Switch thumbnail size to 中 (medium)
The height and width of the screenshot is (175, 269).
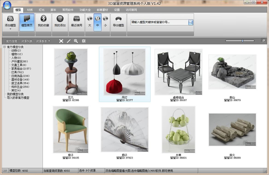[97, 22]
